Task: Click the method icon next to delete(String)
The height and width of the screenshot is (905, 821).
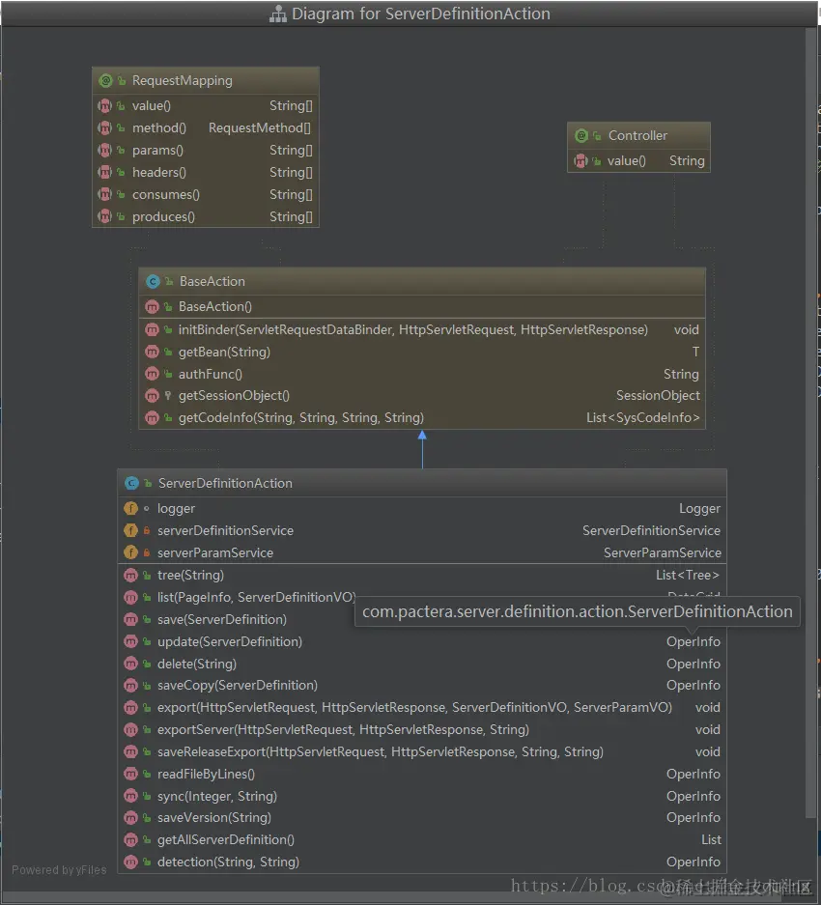Action: (x=131, y=664)
